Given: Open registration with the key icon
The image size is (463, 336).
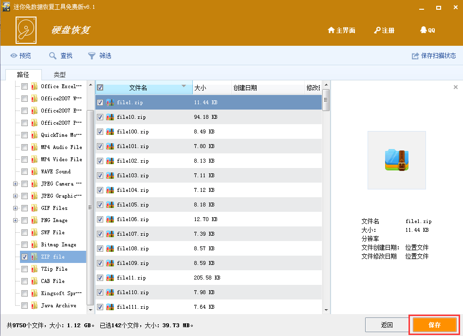Looking at the screenshot, I should (377, 30).
